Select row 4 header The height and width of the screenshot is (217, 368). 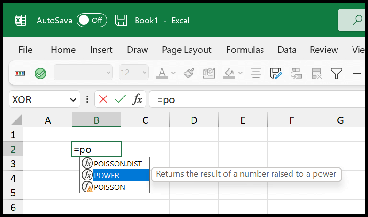[x=13, y=178]
